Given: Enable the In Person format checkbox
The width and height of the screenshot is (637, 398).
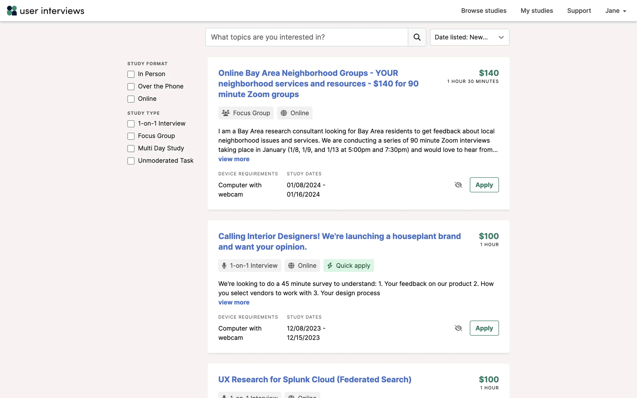Looking at the screenshot, I should (131, 74).
